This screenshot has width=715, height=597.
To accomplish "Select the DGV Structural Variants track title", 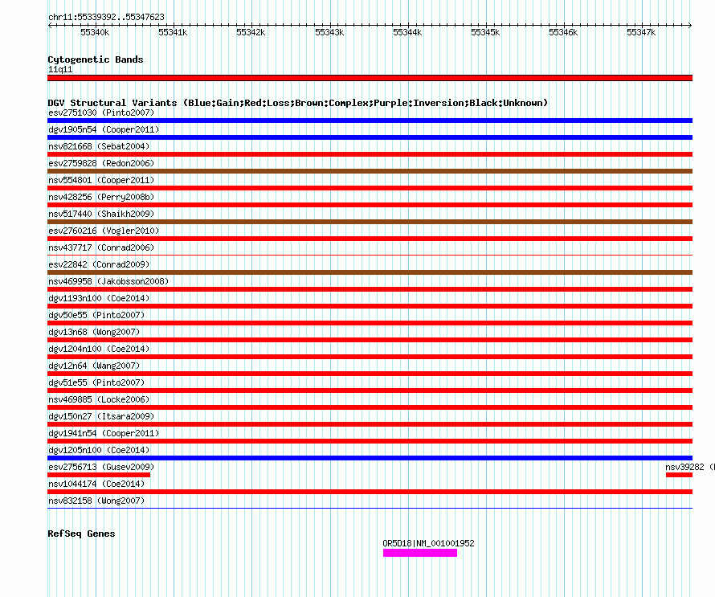I will tap(297, 103).
